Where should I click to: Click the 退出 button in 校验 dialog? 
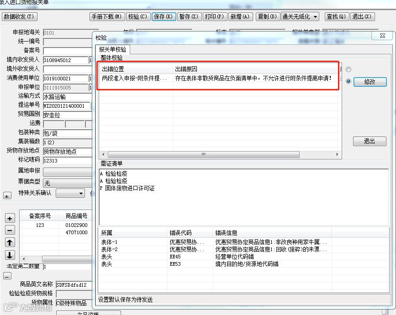370,141
